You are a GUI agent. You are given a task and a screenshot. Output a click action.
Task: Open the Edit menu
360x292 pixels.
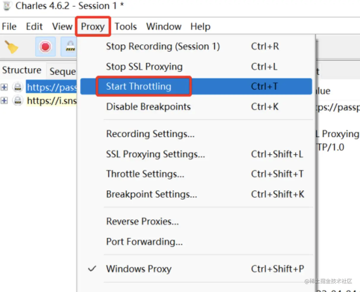point(34,27)
